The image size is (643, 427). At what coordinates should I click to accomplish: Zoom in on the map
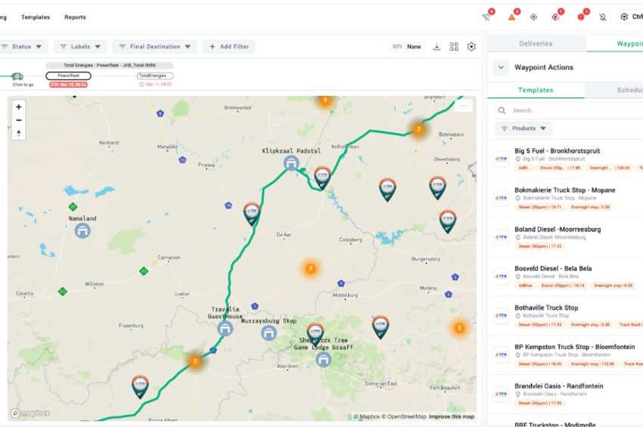click(18, 107)
